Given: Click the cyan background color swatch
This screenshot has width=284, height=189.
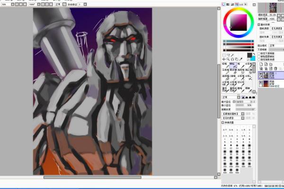Looking at the screenshot, I should pos(253,59).
